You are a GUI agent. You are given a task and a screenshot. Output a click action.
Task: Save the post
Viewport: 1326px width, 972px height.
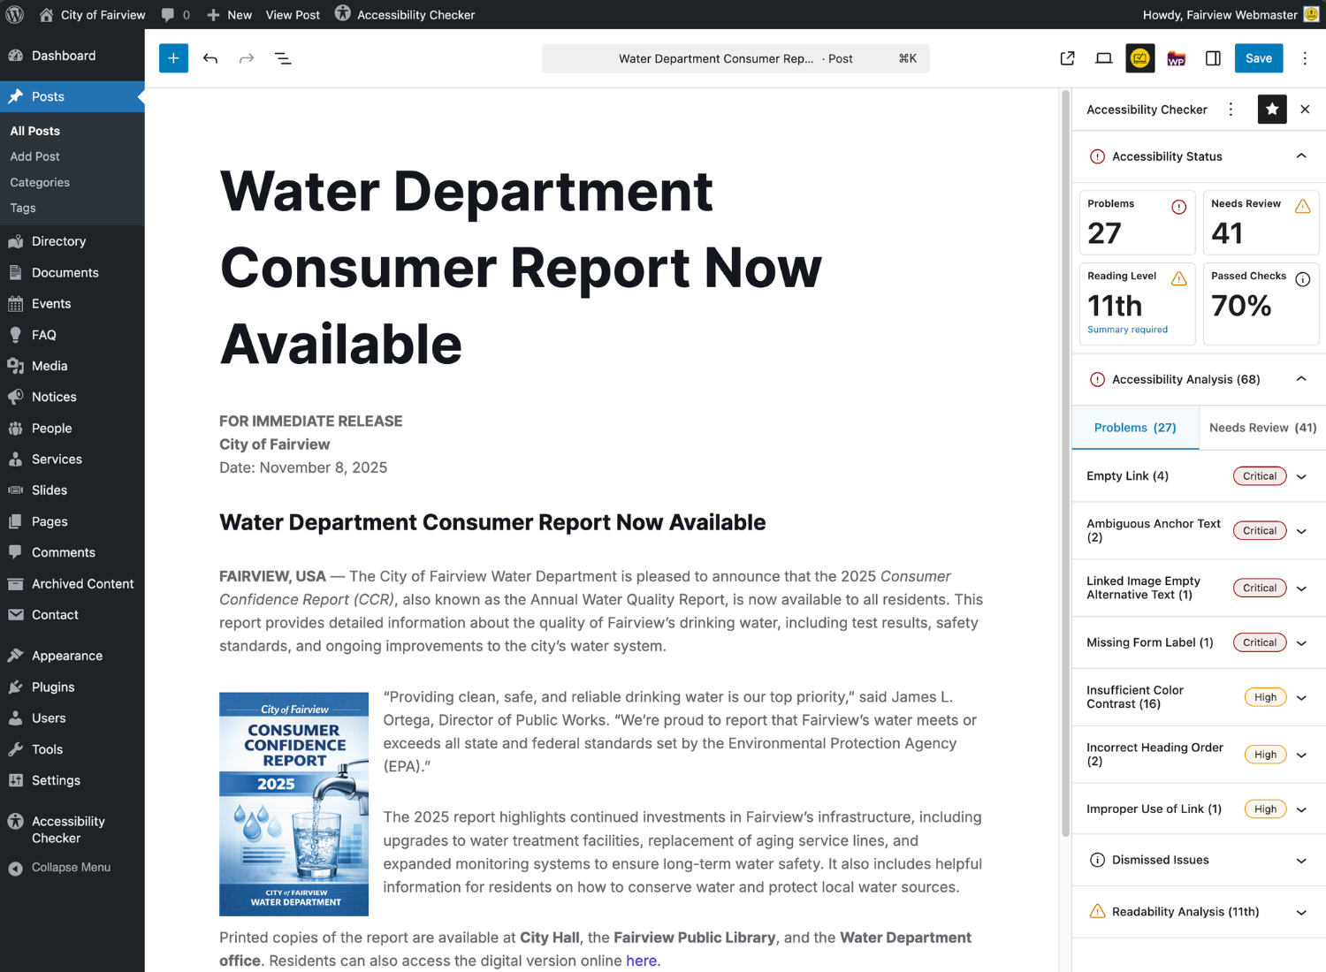[x=1259, y=58]
